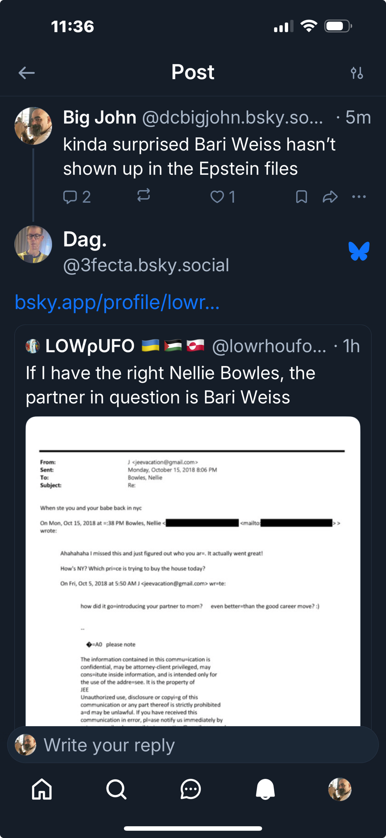
Task: Open the bsky.app/profile/lowr... link
Action: (117, 302)
